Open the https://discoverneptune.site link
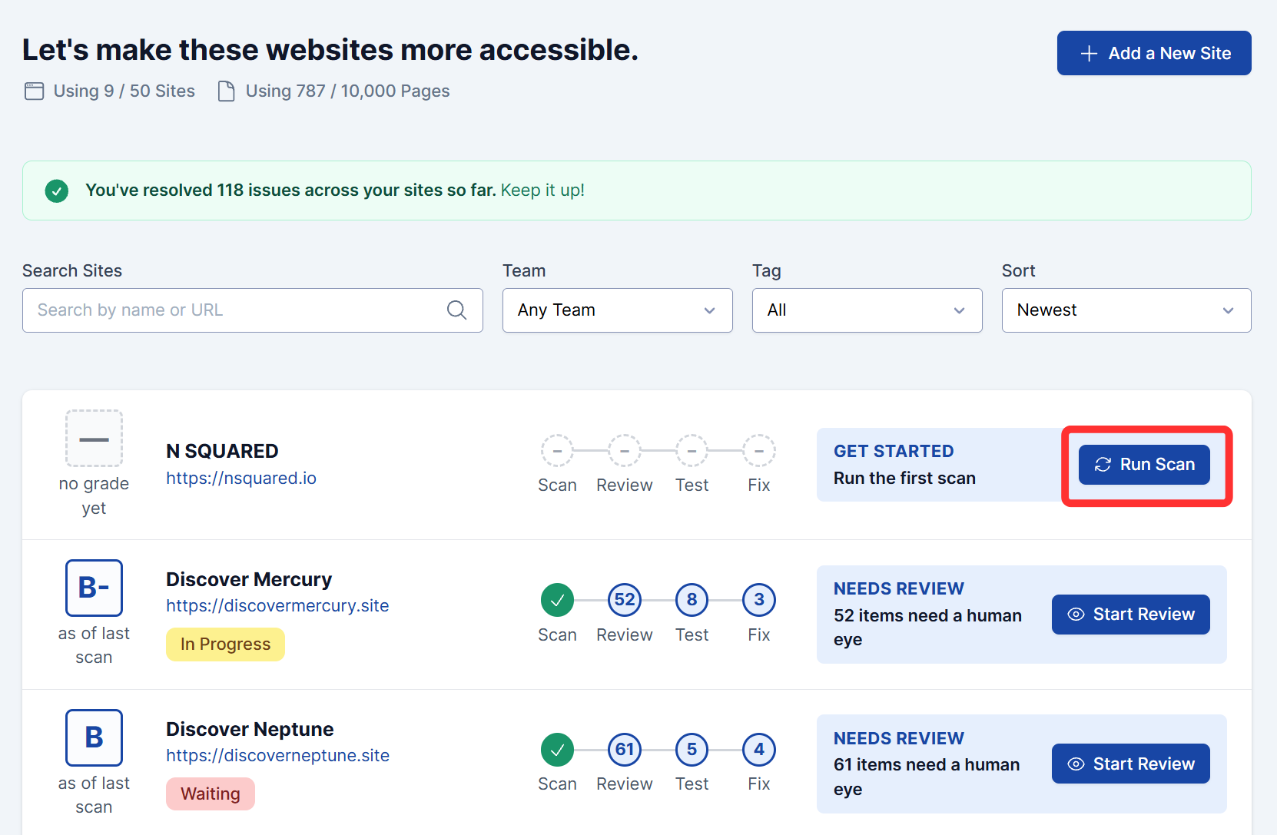The width and height of the screenshot is (1277, 835). (277, 755)
